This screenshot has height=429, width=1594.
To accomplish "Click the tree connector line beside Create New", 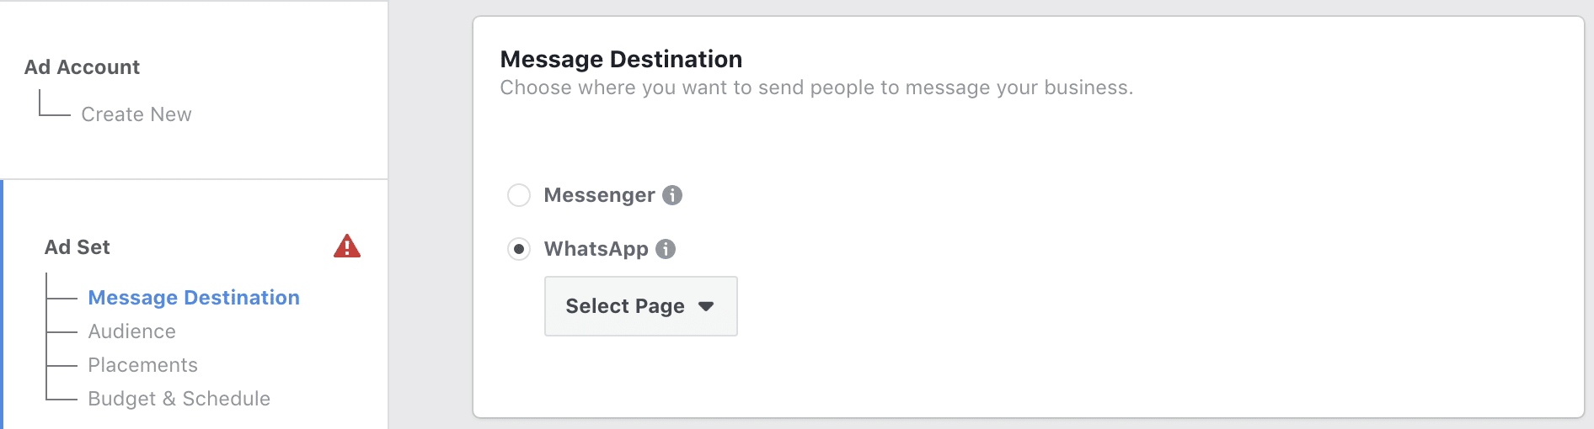I will (x=55, y=104).
